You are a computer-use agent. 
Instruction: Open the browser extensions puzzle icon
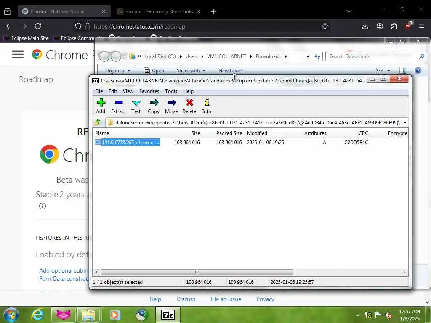pyautogui.click(x=394, y=26)
